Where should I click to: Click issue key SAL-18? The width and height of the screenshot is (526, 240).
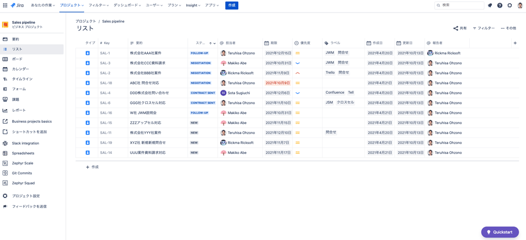click(x=106, y=82)
